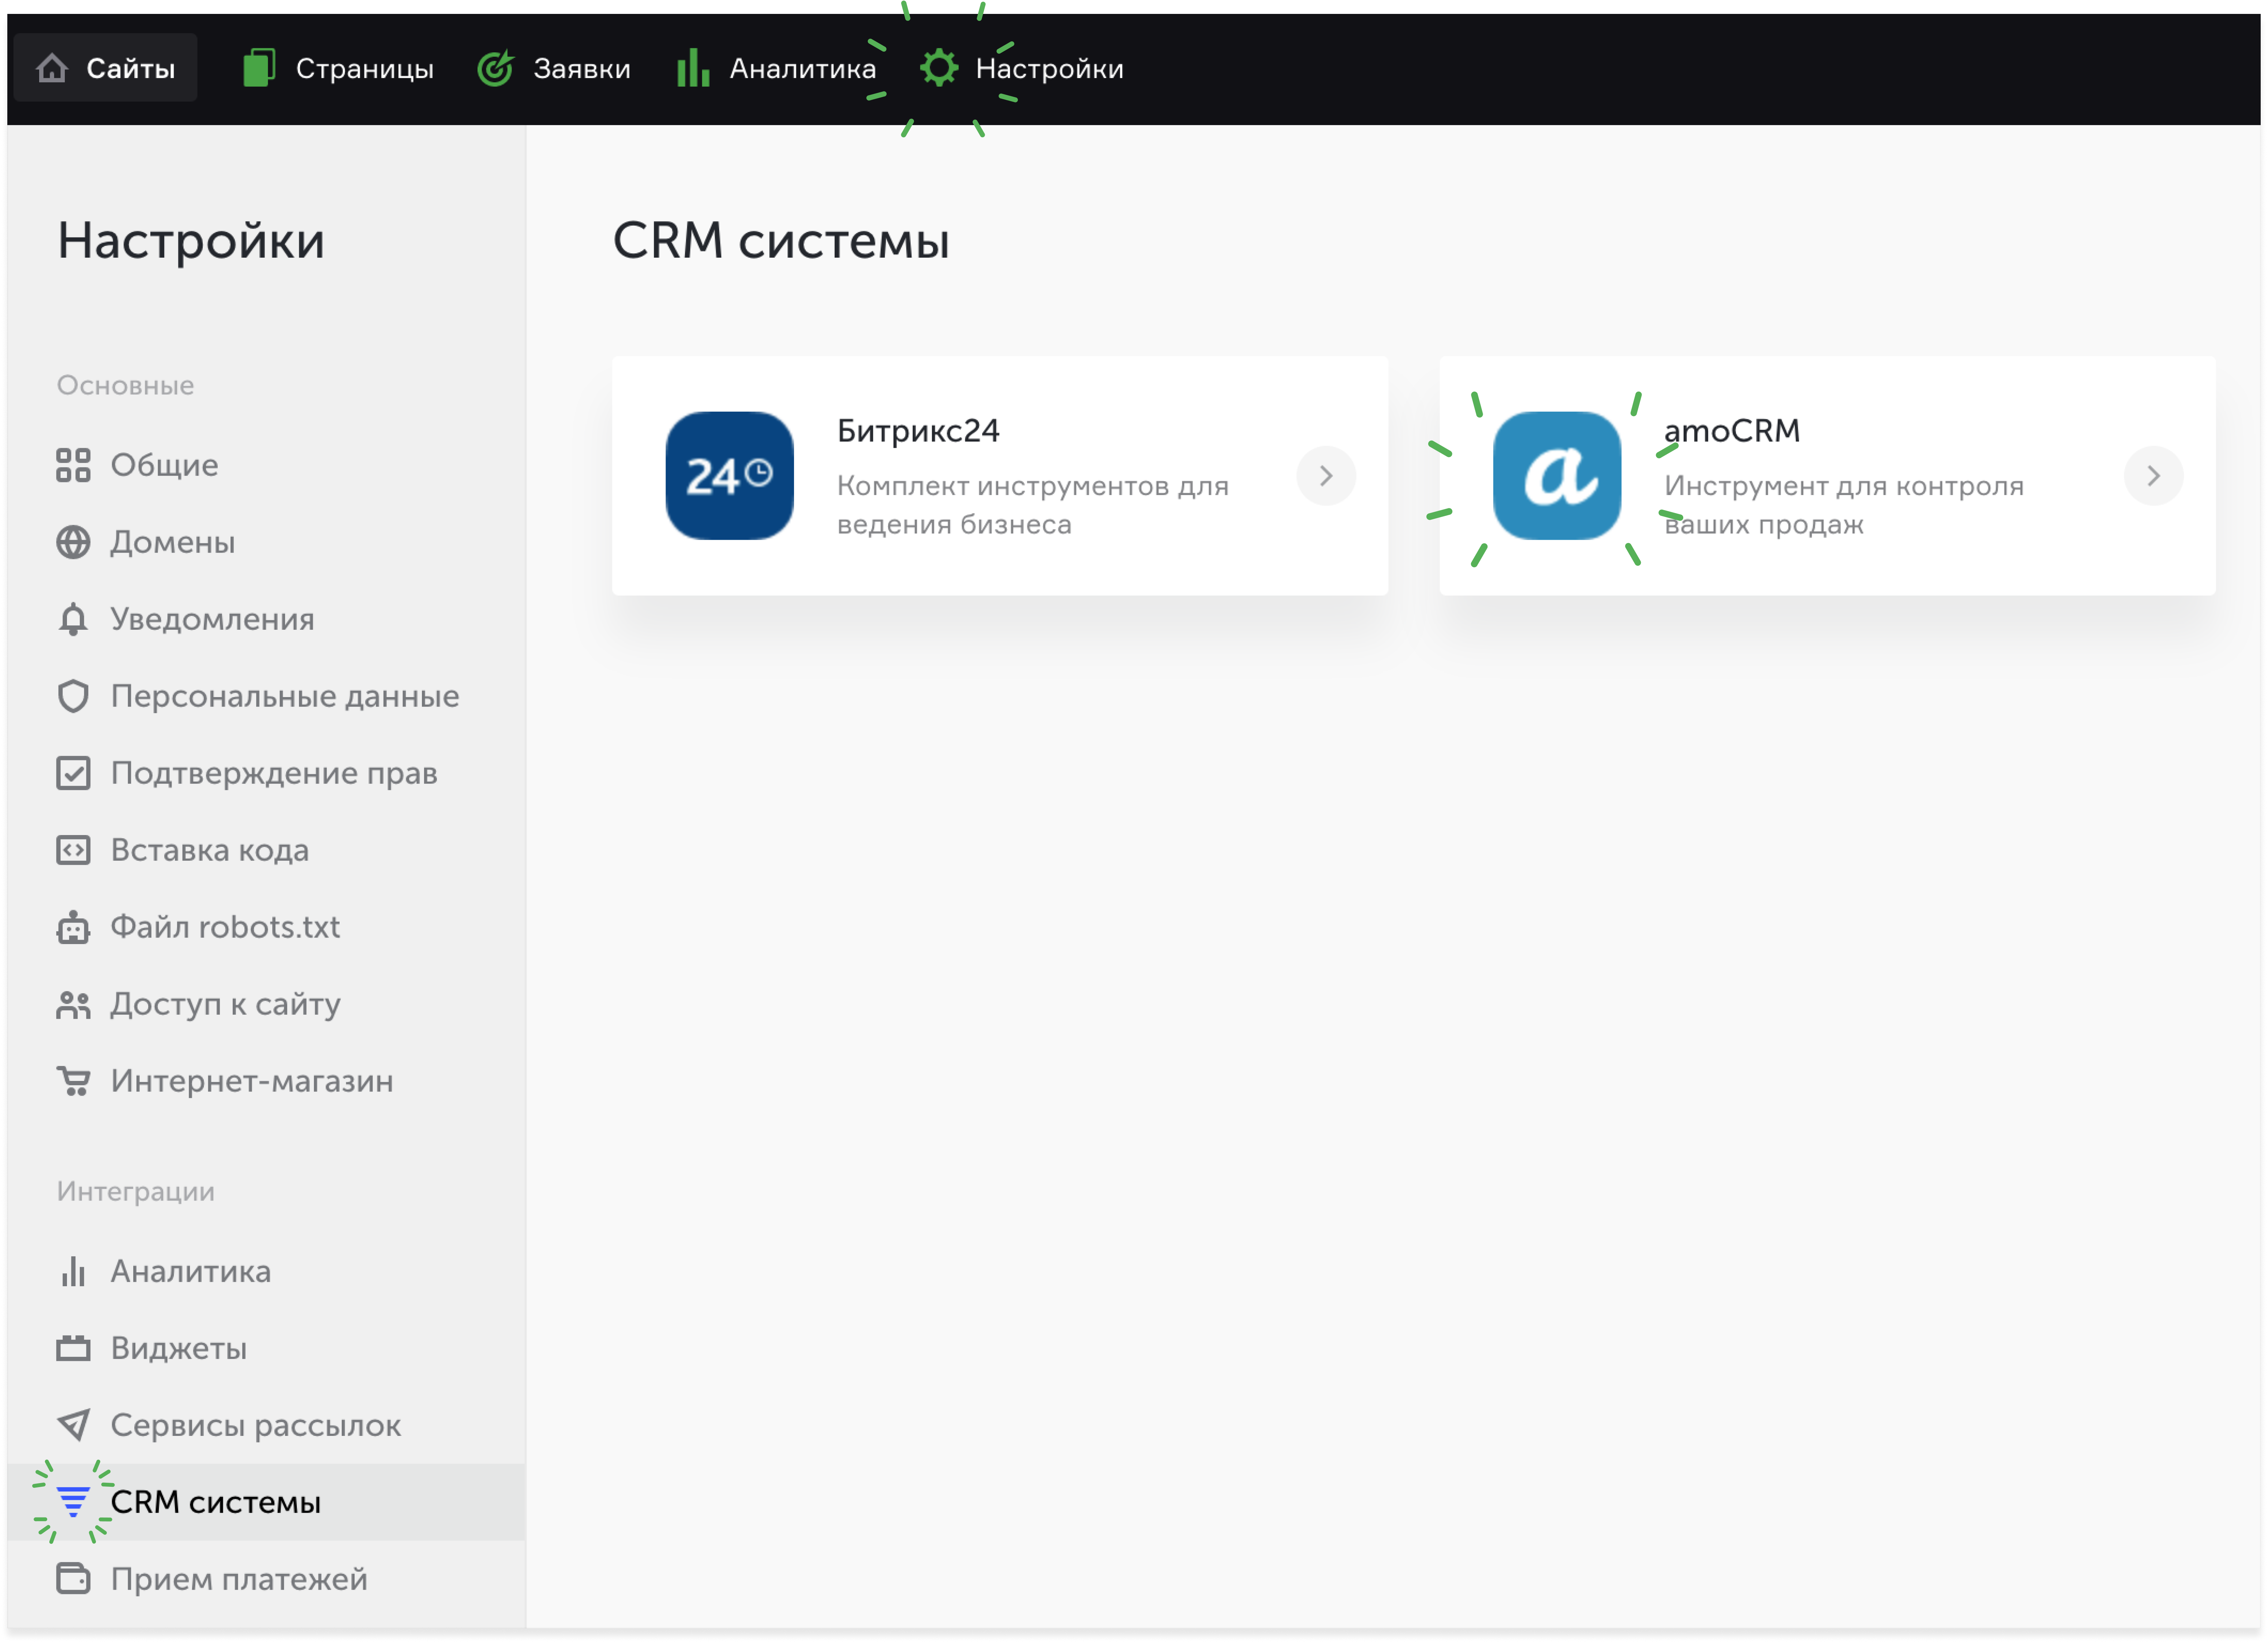Open Вставка кода section
This screenshot has height=1643, width=2268.
266,850
